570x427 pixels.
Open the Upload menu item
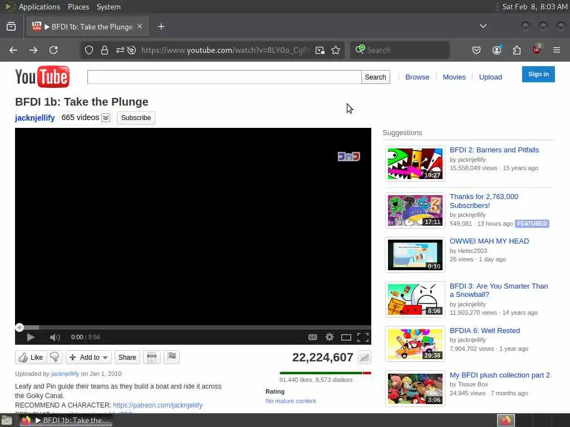pyautogui.click(x=490, y=77)
